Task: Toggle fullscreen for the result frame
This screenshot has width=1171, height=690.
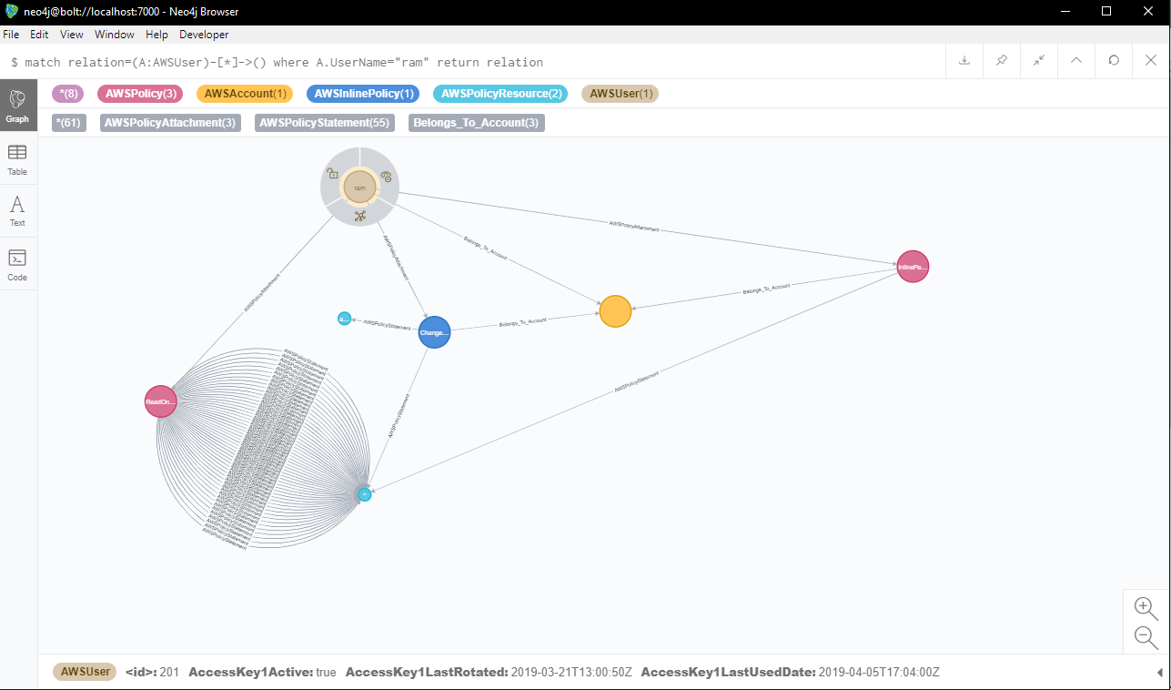Action: (x=1039, y=61)
